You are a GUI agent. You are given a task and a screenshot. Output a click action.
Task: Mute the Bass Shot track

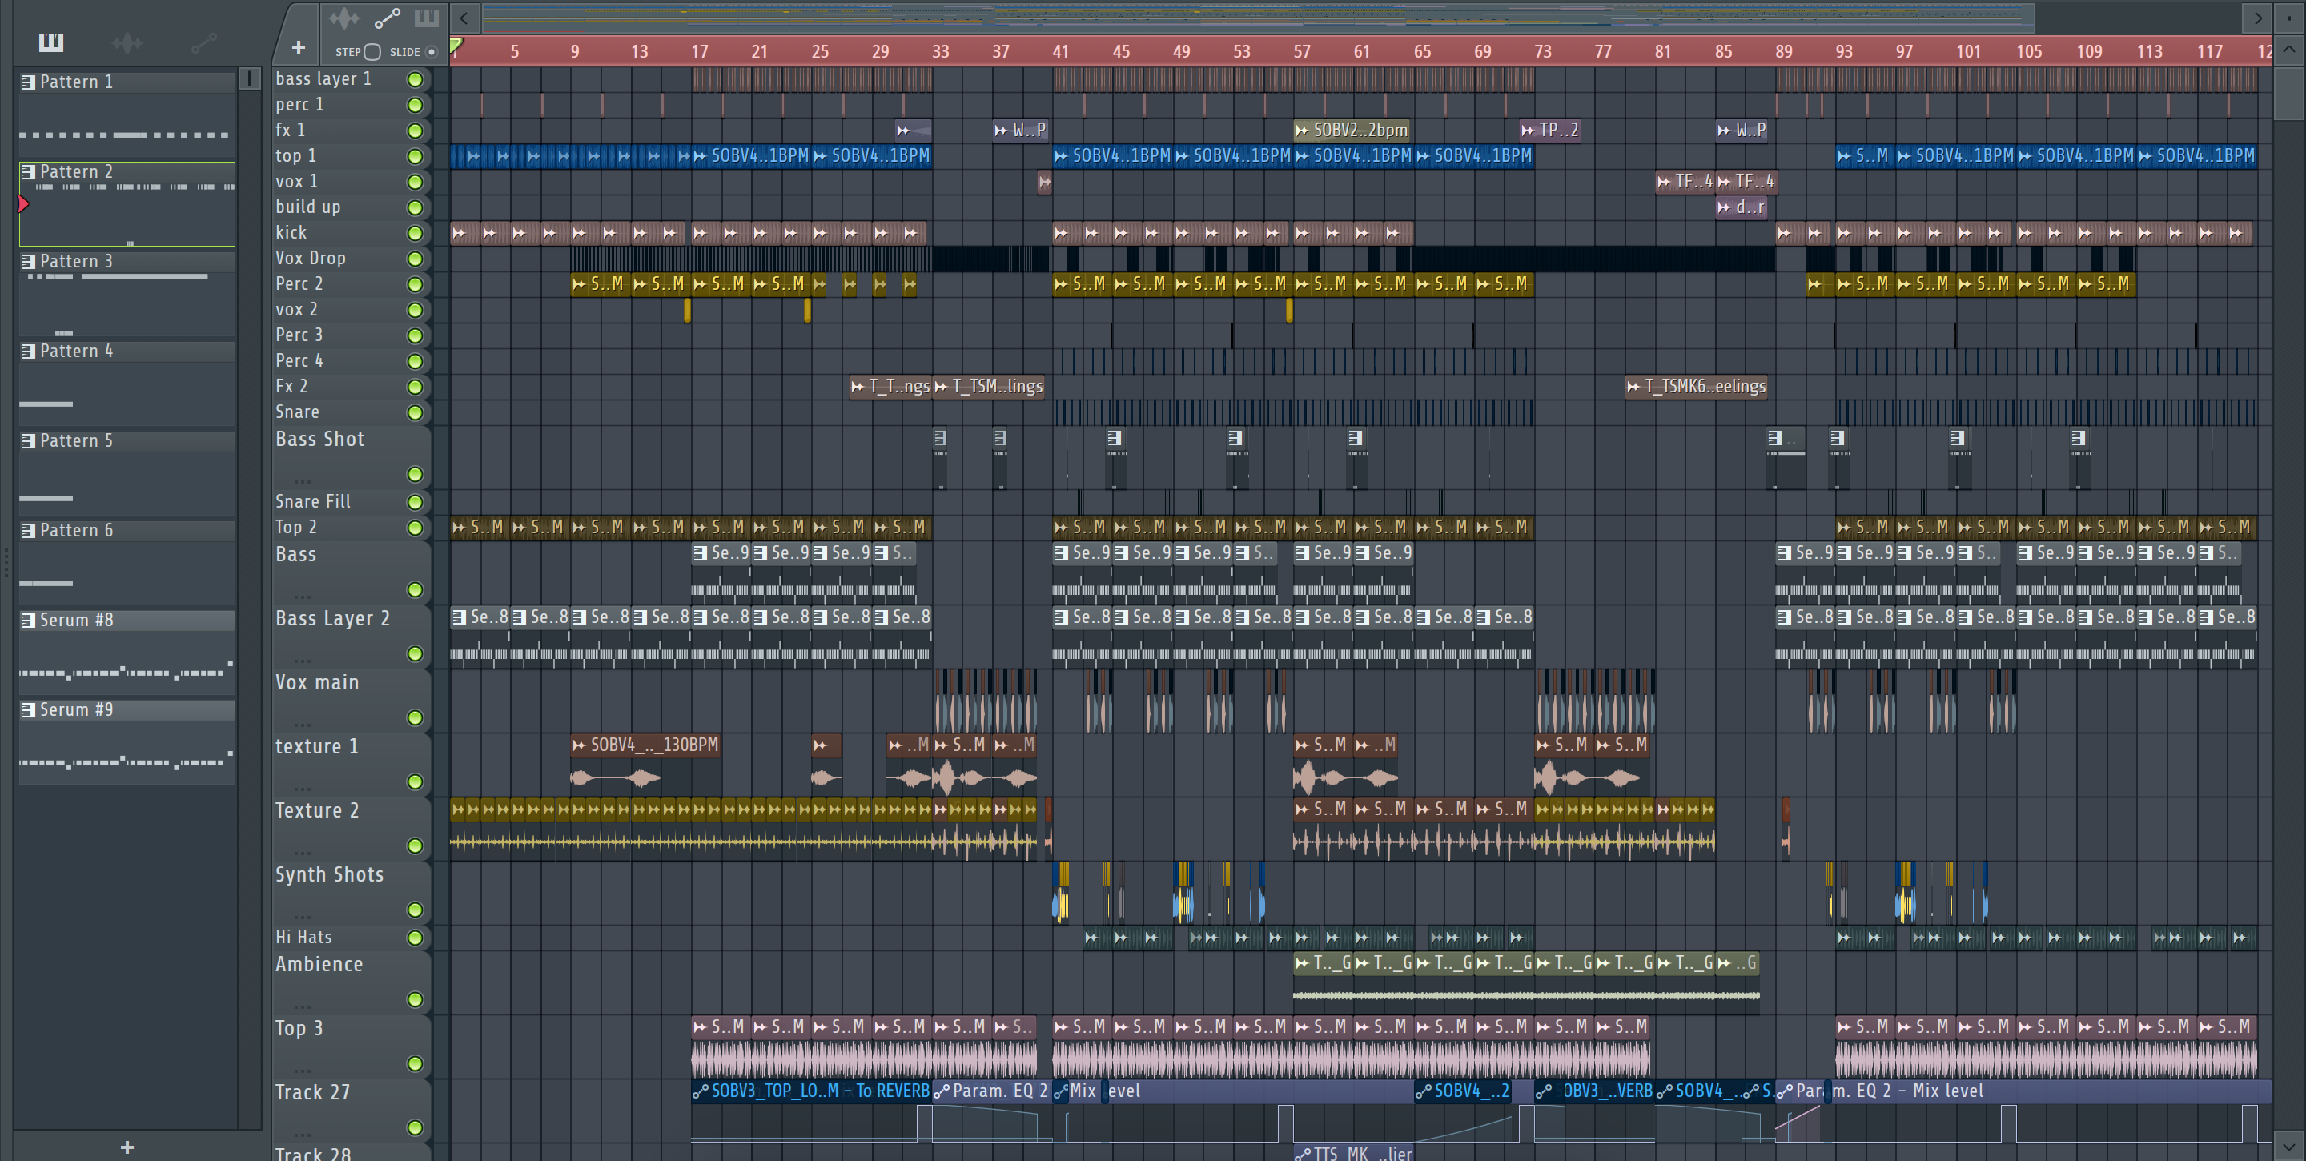pyautogui.click(x=415, y=475)
